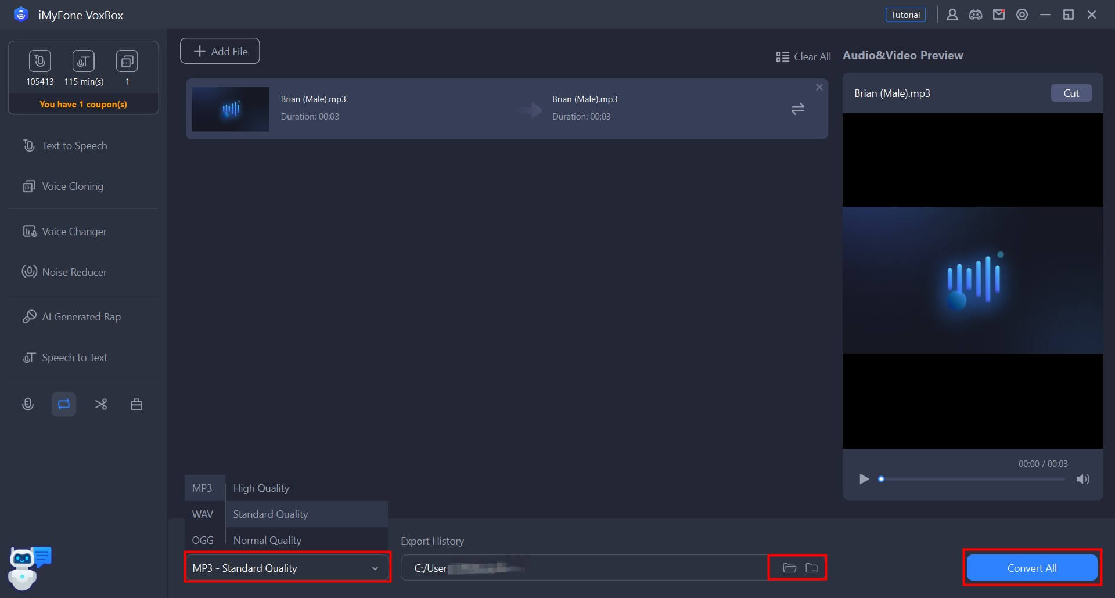The image size is (1115, 598).
Task: Remove the Brian (Male).mp3 file entry
Action: 819,87
